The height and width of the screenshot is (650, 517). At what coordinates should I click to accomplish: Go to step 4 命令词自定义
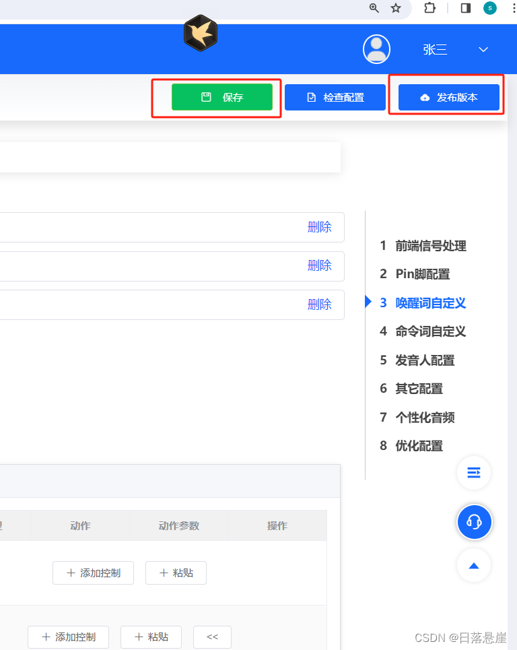coord(423,331)
